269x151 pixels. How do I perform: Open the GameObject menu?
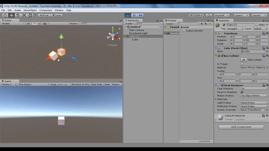tap(30, 10)
